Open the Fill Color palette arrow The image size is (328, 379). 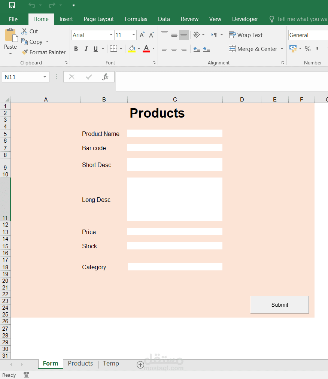point(139,49)
